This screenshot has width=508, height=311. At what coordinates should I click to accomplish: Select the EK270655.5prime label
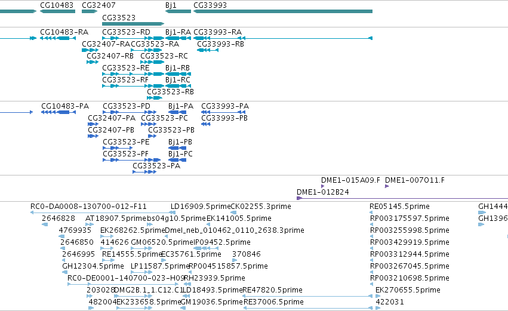click(x=408, y=291)
